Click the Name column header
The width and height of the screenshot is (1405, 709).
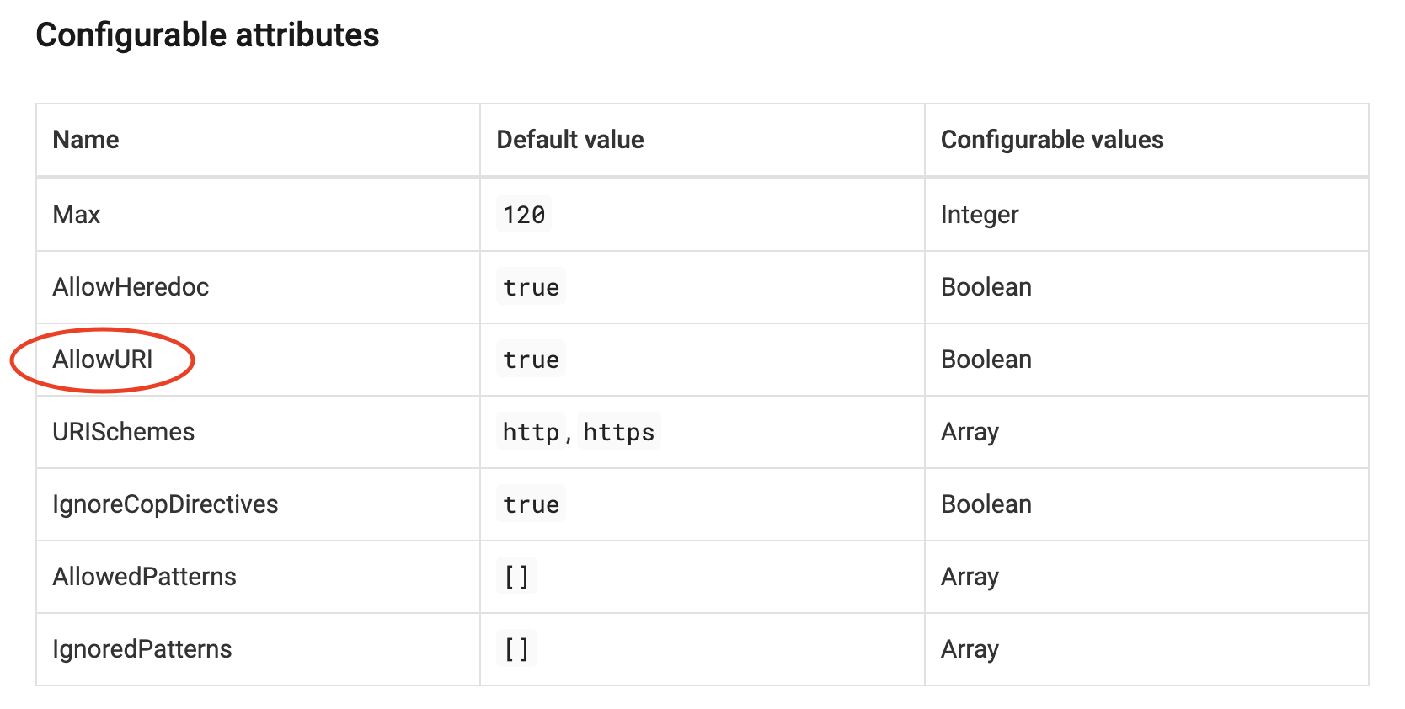(86, 140)
